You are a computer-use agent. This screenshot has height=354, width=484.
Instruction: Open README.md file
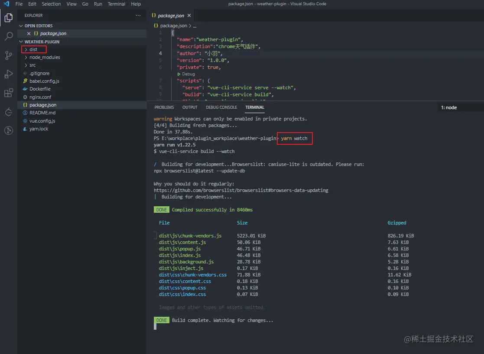[x=42, y=113]
